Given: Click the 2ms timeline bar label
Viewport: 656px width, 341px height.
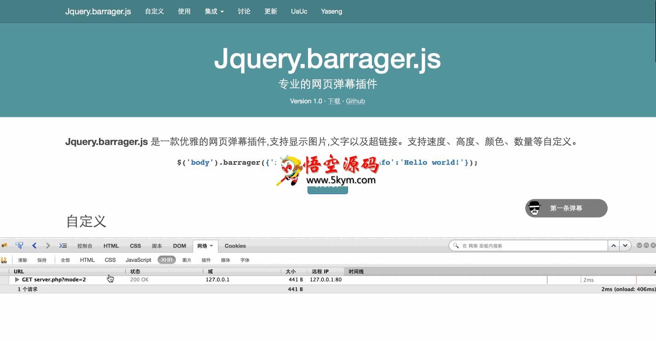Looking at the screenshot, I should pos(588,280).
